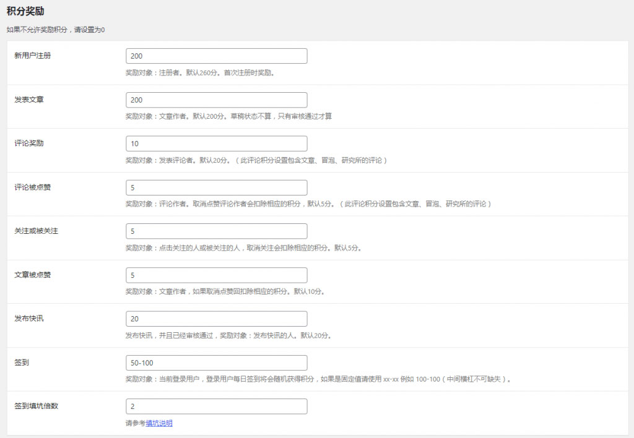634x438 pixels.
Task: Select the 发布快讯 input containing 20
Action: click(x=216, y=319)
